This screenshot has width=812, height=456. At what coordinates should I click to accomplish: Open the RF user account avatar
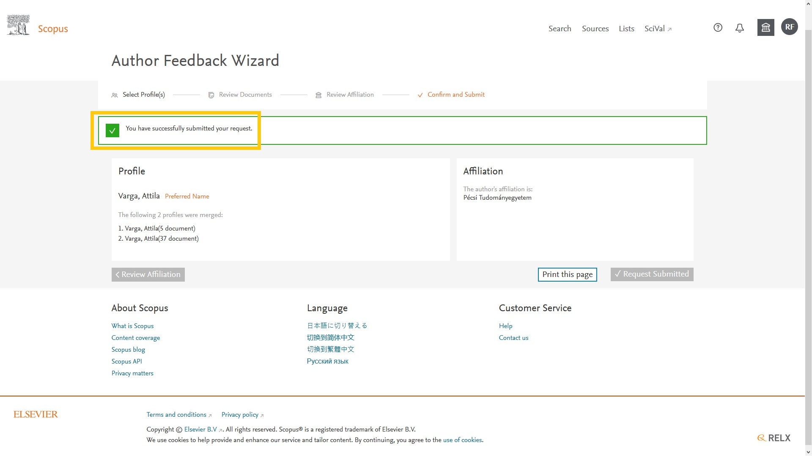point(789,27)
